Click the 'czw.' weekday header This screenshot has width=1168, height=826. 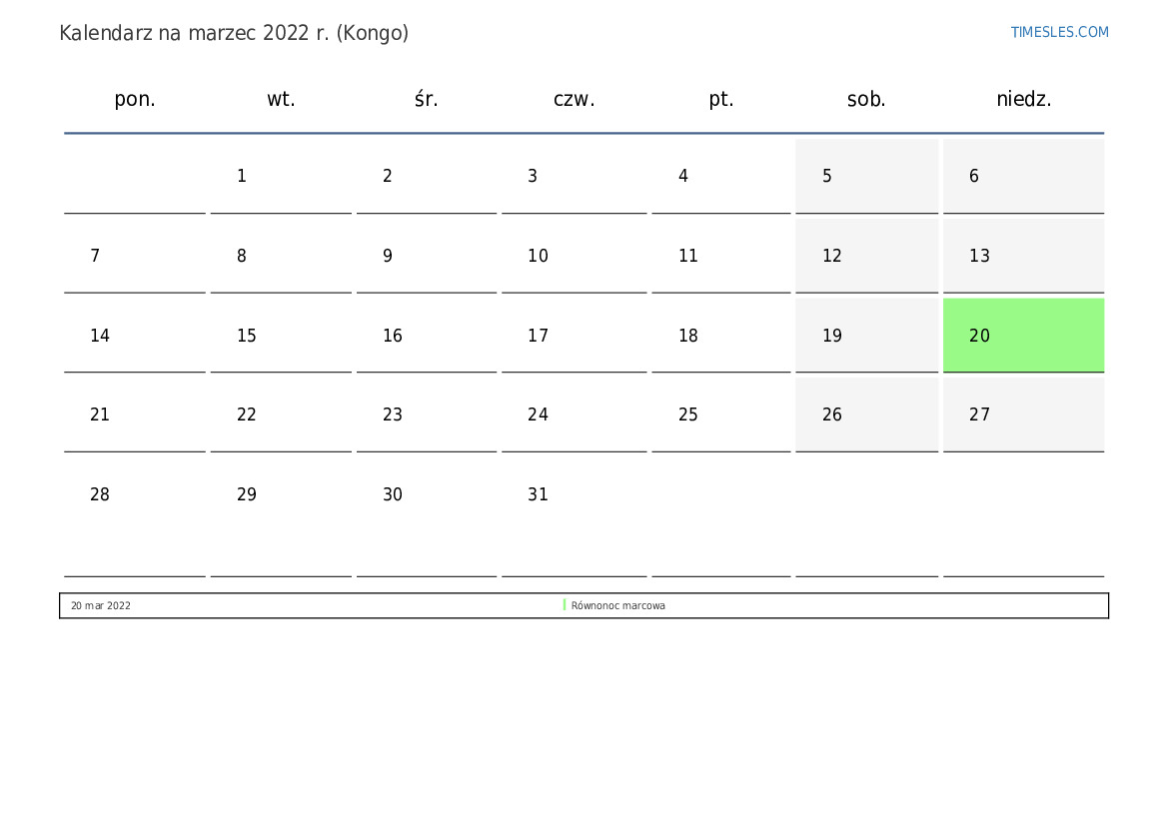(574, 99)
